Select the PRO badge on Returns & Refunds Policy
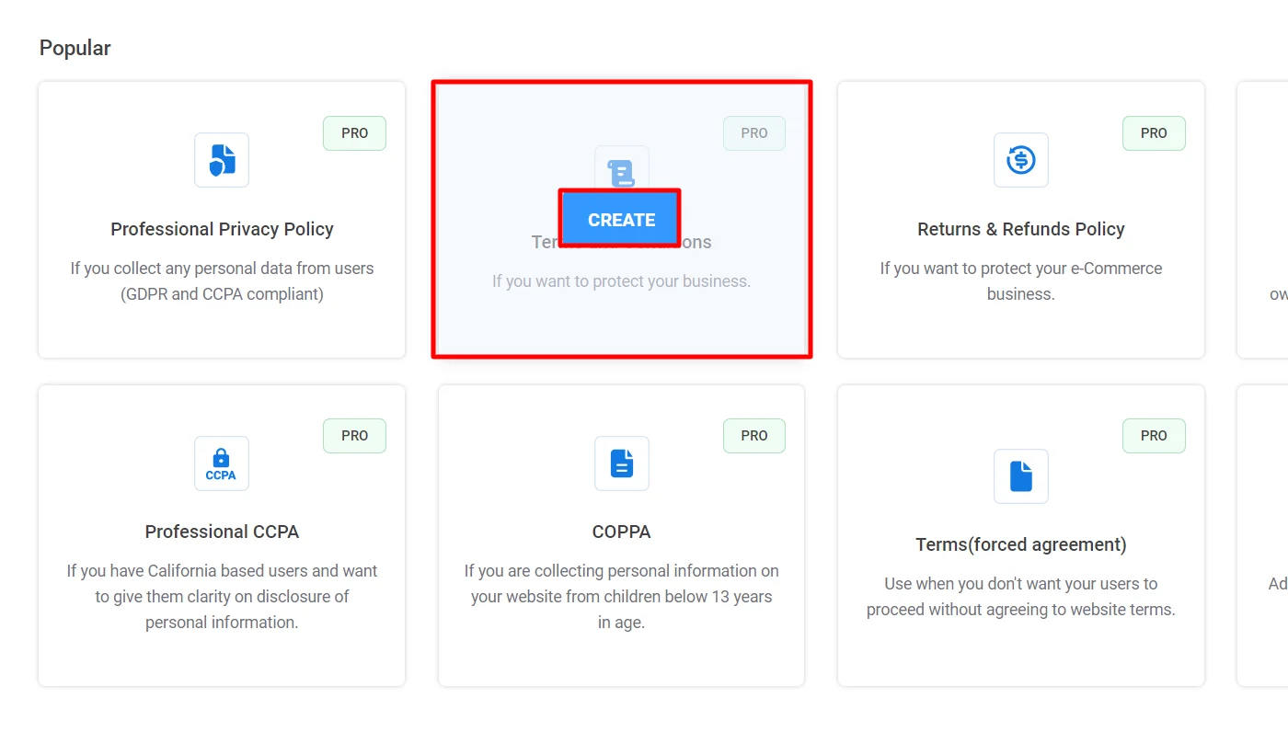1288x732 pixels. [1153, 132]
